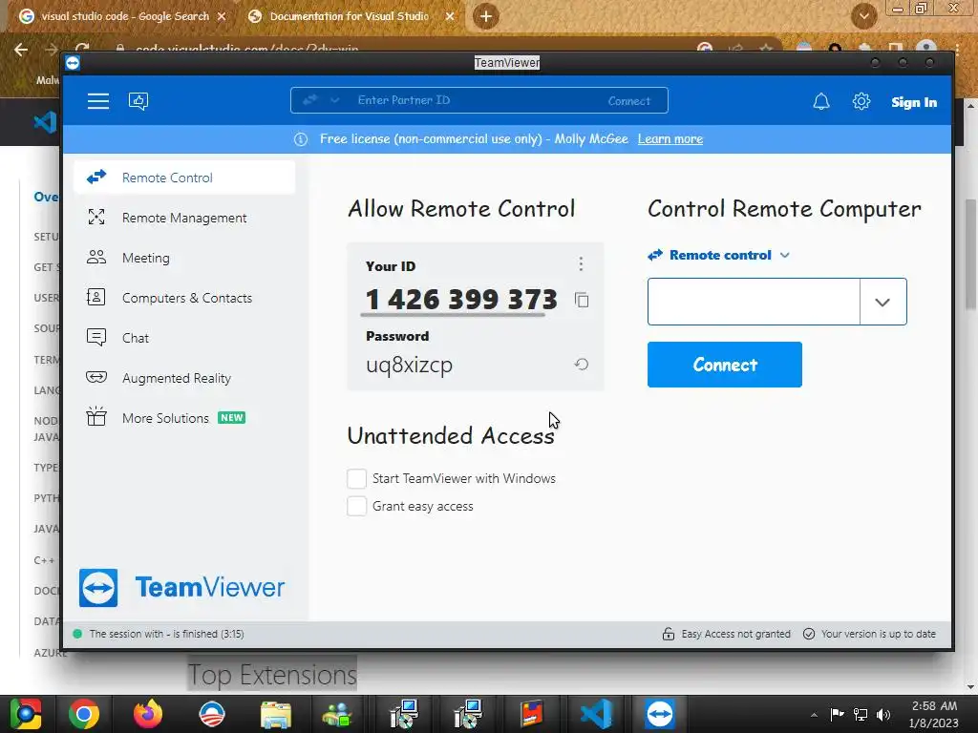This screenshot has width=978, height=733.
Task: Open a new Chrome tab
Action: click(x=486, y=17)
